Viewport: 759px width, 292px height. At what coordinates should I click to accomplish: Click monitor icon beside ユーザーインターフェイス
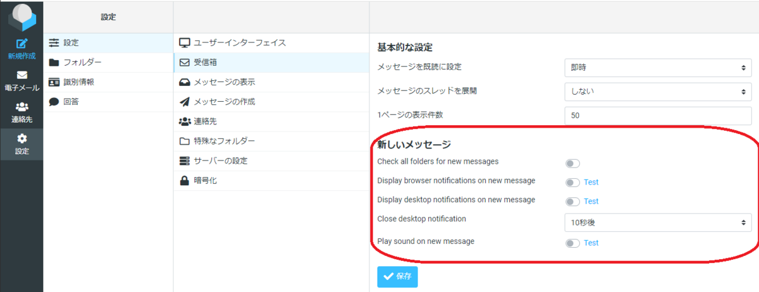[x=185, y=43]
